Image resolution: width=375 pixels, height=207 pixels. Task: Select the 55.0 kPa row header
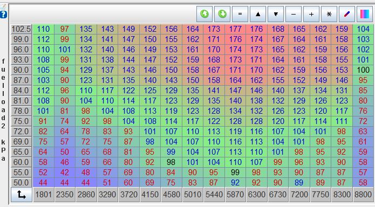[x=21, y=172]
